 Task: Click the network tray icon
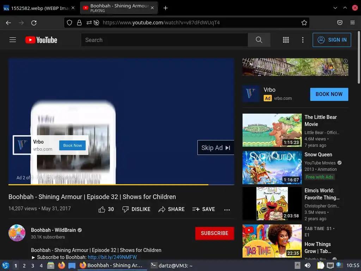click(x=330, y=265)
